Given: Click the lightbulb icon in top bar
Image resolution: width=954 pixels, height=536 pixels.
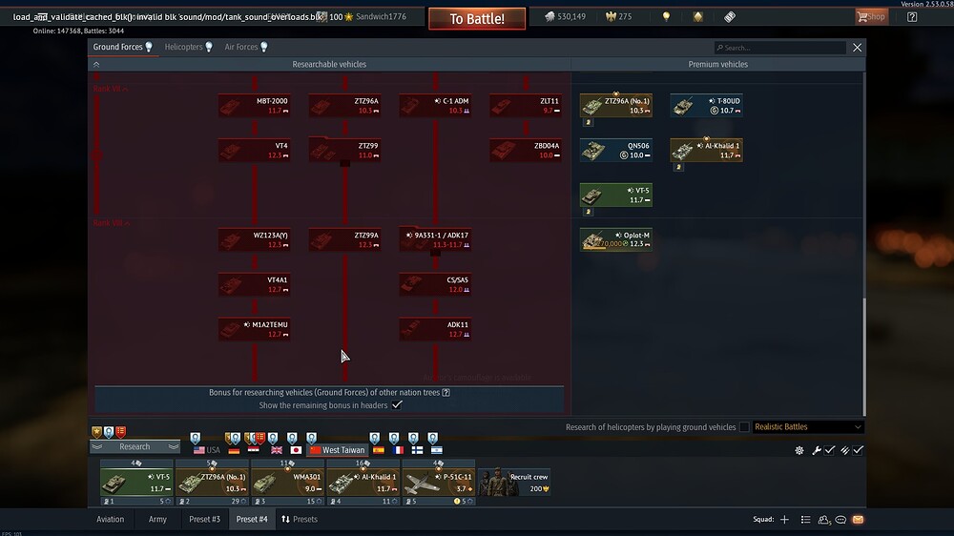Looking at the screenshot, I should pos(666,17).
